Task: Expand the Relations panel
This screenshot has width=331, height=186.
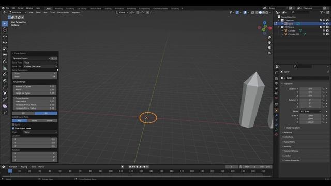Action: click(288, 132)
